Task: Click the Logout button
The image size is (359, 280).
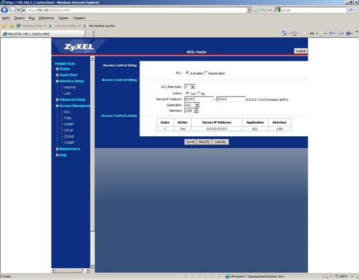Action: click(301, 51)
